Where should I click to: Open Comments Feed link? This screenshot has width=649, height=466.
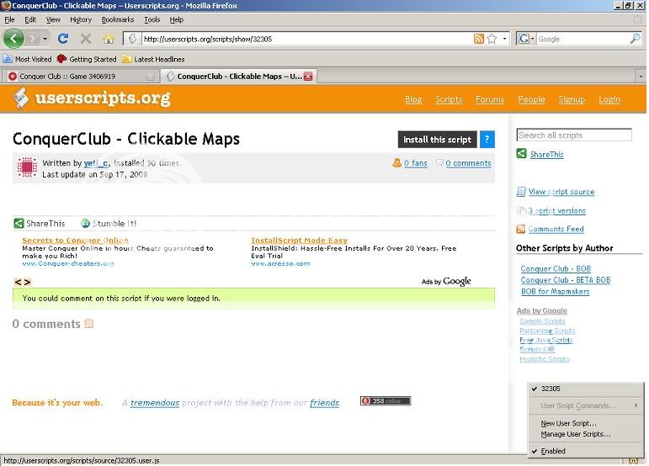tap(556, 229)
